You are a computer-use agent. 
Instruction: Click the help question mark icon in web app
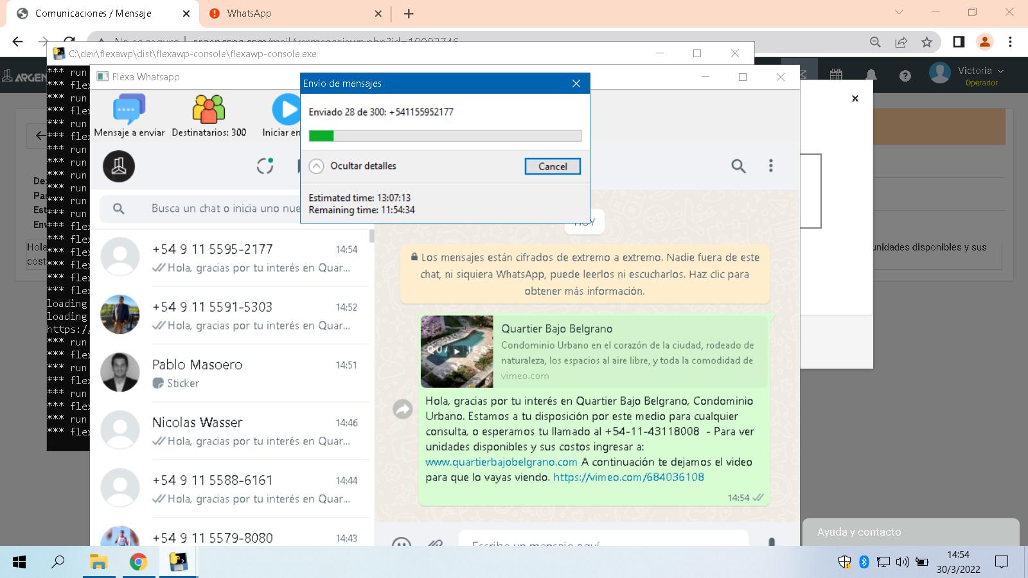coord(905,76)
